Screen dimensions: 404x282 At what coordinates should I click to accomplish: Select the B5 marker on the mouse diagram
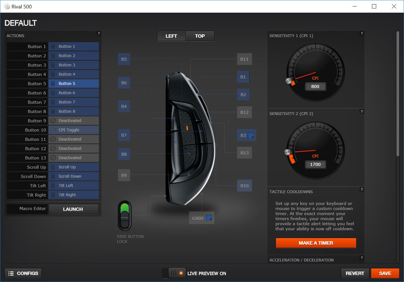click(x=124, y=59)
